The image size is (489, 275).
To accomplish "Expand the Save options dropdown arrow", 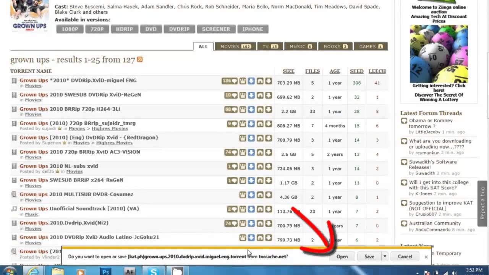I will (385, 257).
